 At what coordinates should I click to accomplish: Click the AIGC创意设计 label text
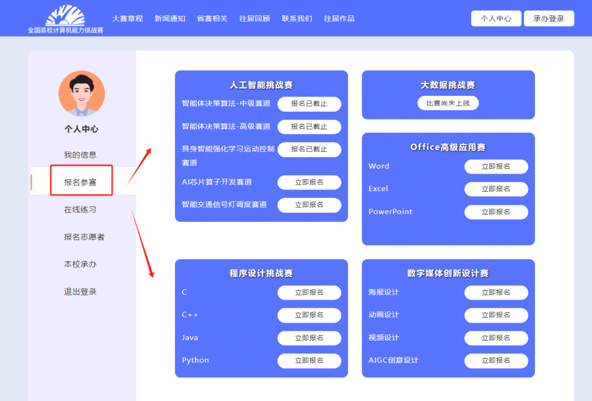click(394, 360)
